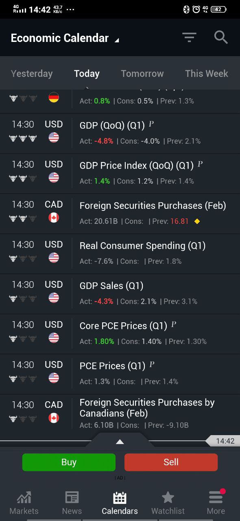240x521 pixels.
Task: Tap the search magnifier icon
Action: pos(221,37)
